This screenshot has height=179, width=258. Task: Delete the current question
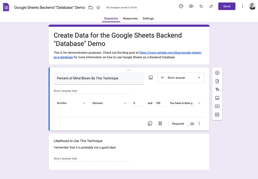(160, 123)
